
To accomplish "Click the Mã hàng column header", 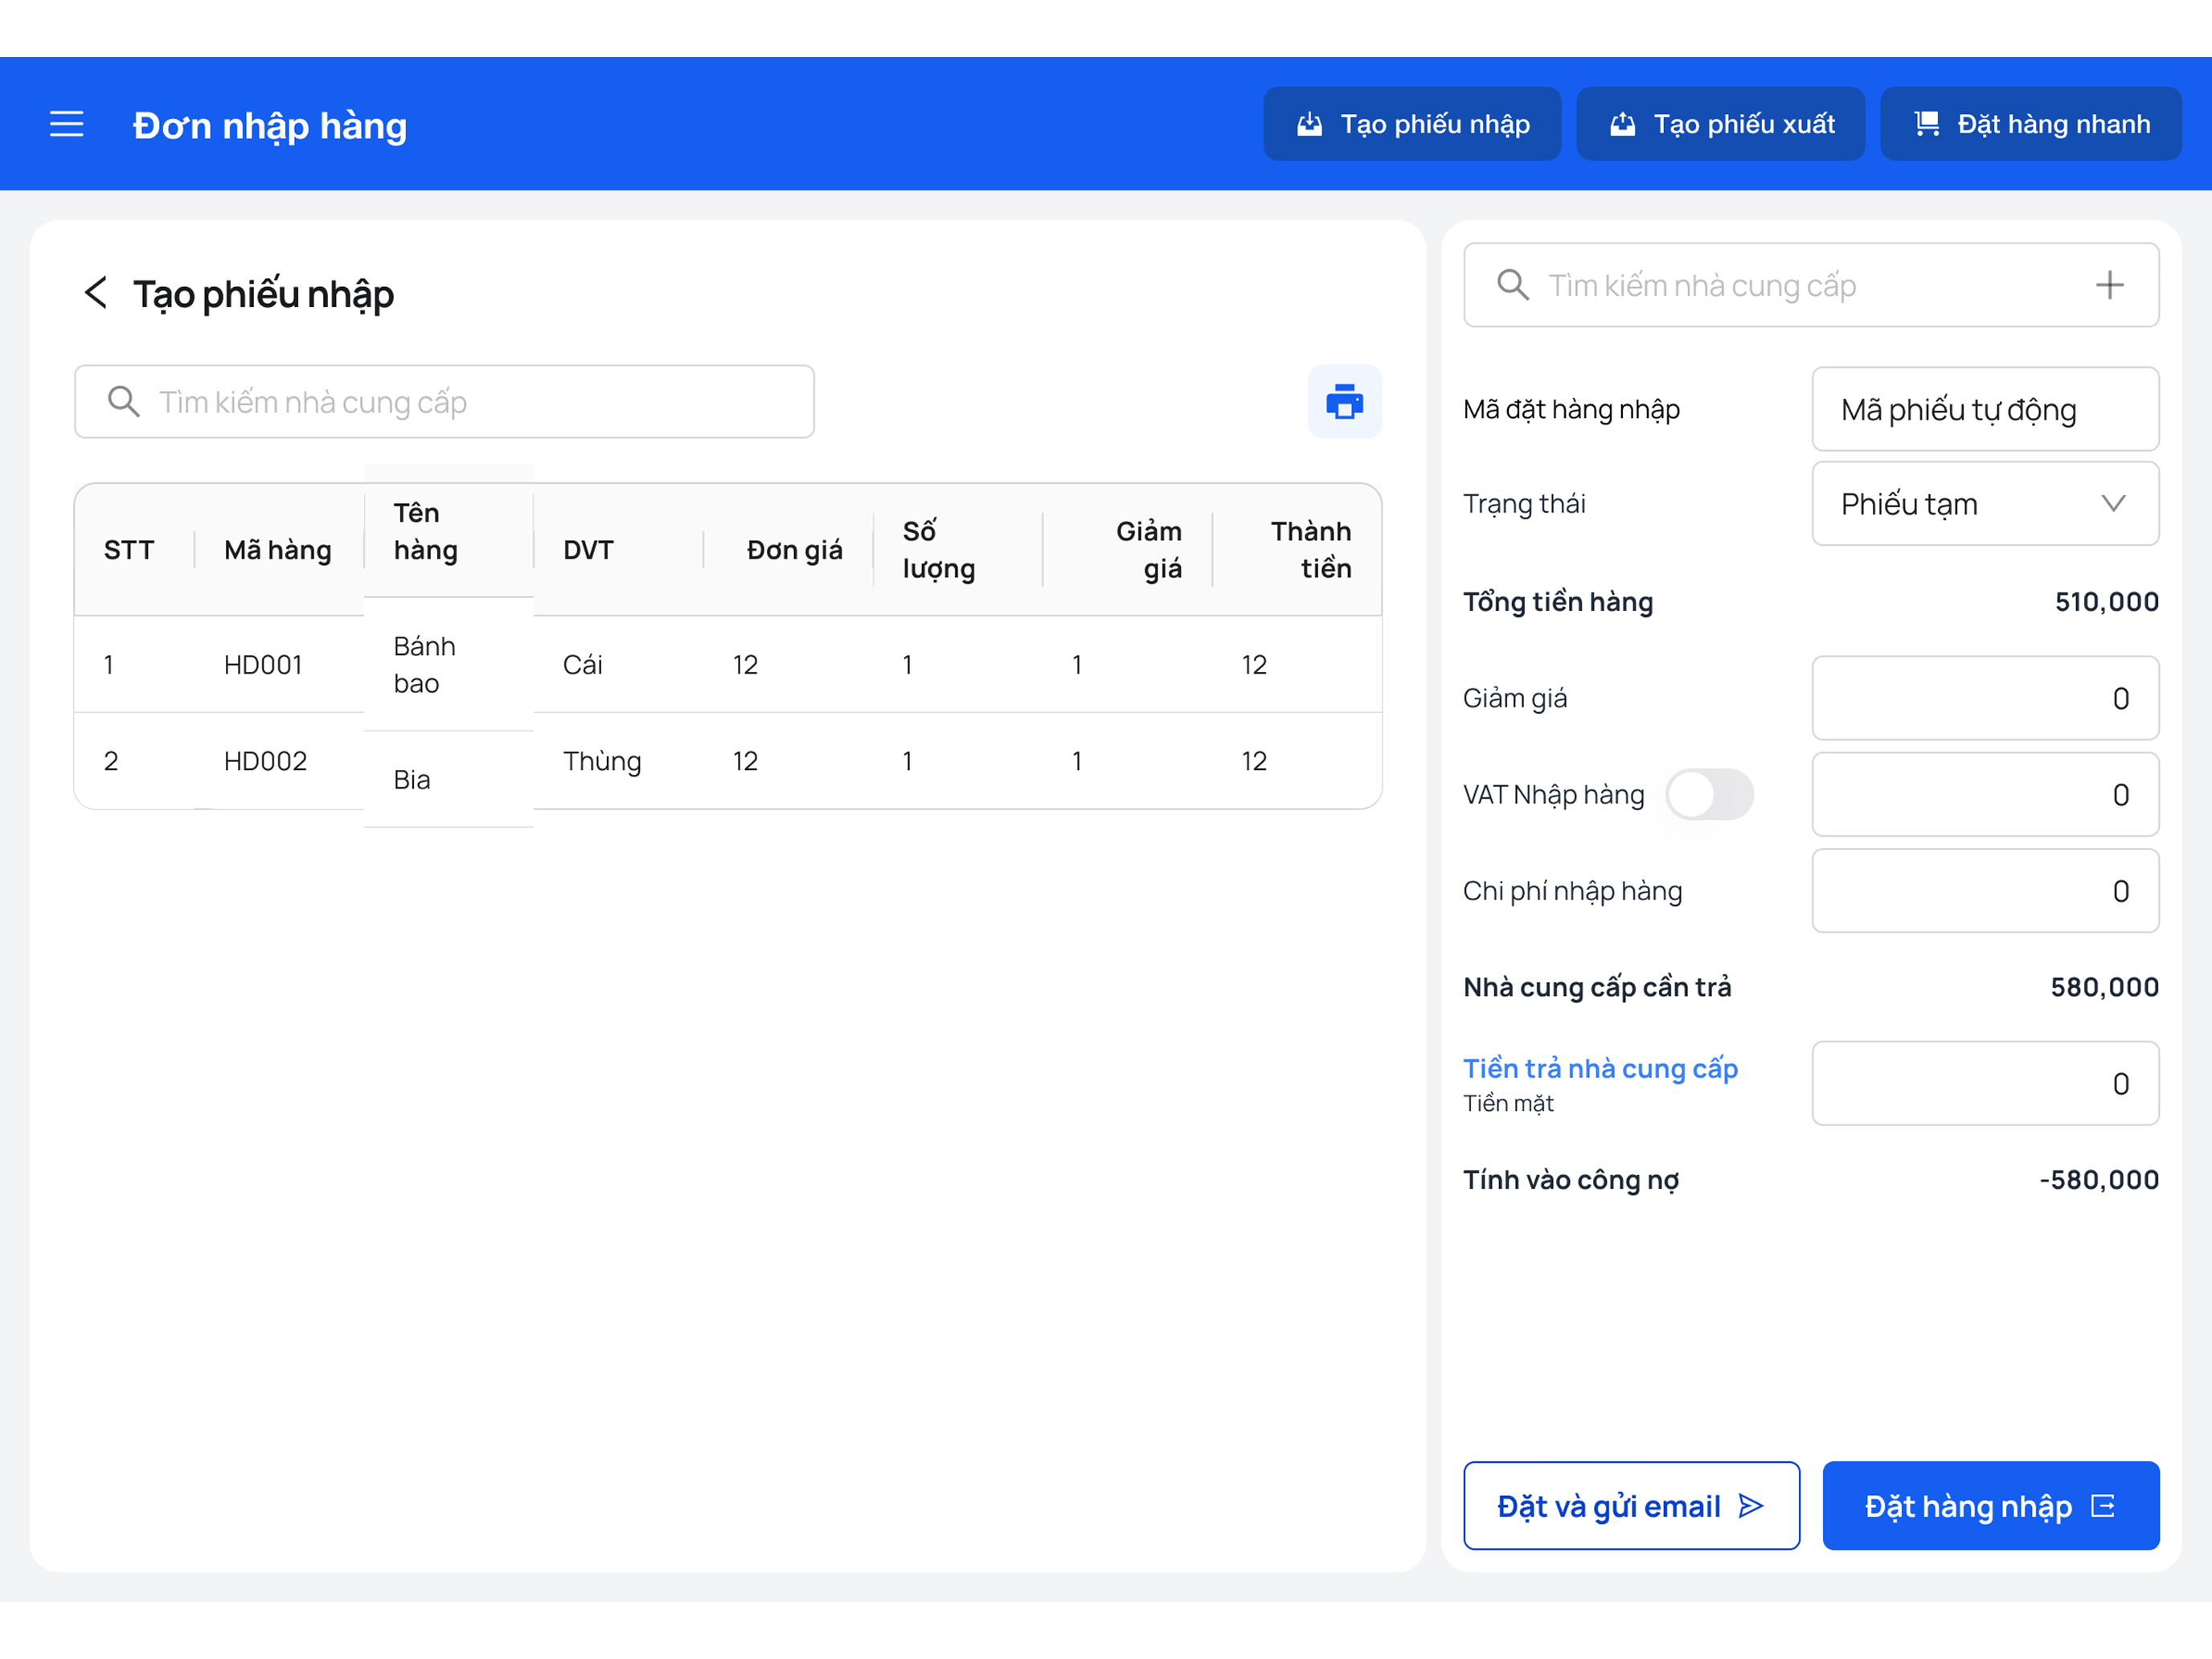I will [278, 550].
